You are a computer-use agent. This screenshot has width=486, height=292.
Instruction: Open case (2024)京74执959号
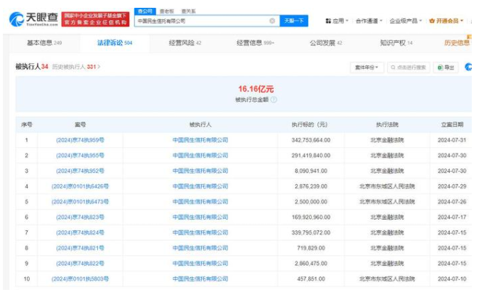80,140
